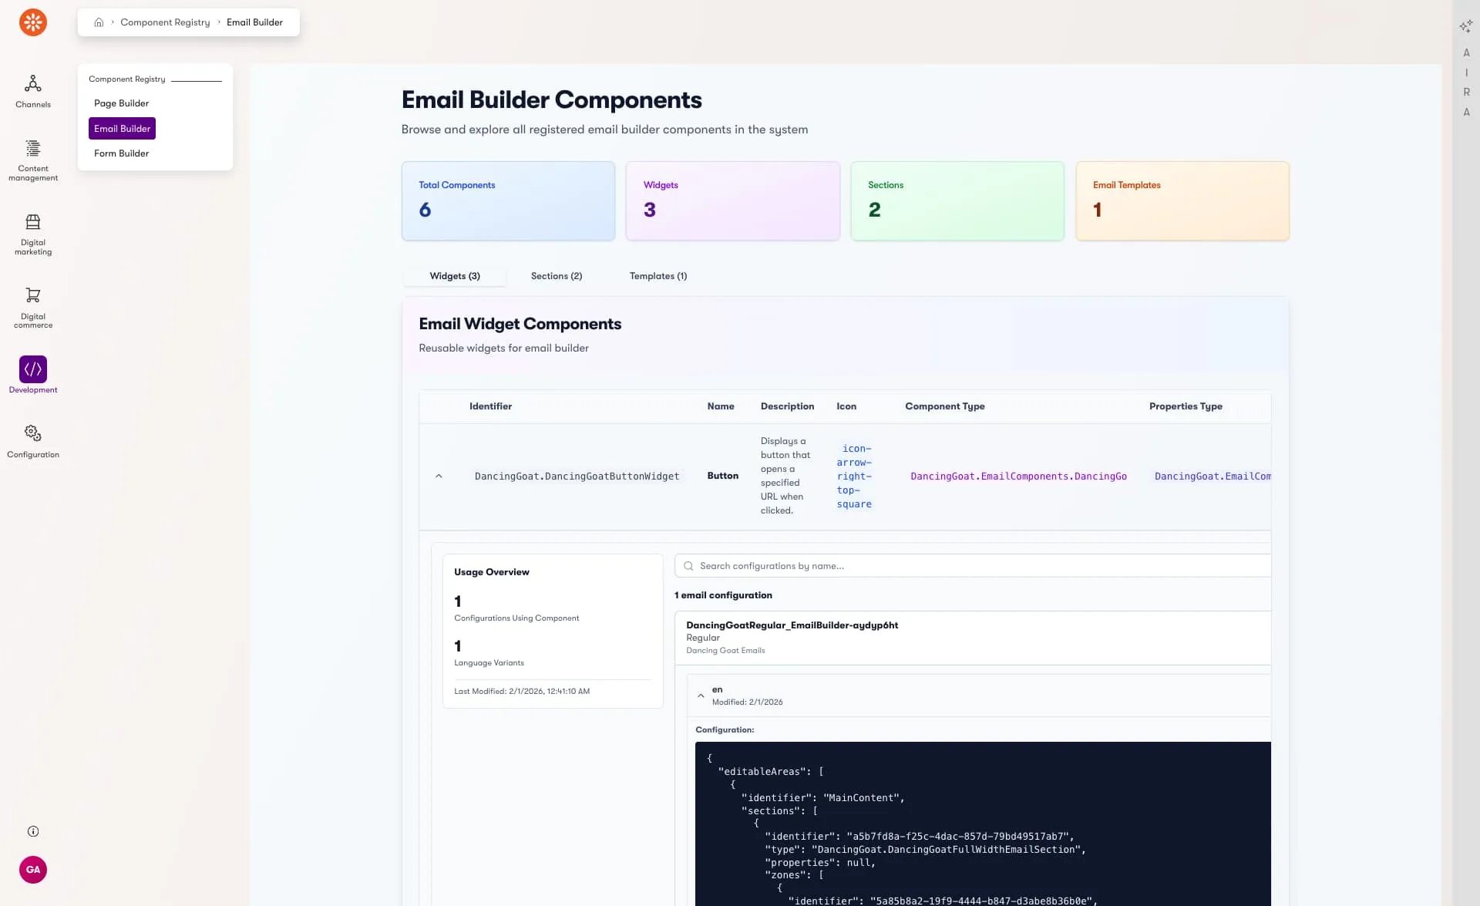Viewport: 1480px width, 906px height.
Task: Open Page Builder registry
Action: coord(121,103)
